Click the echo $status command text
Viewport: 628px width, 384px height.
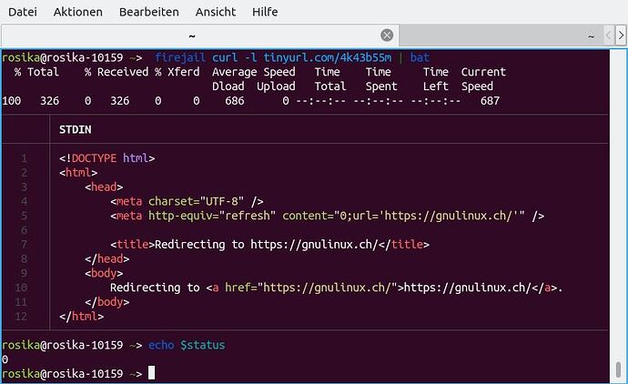click(x=187, y=345)
